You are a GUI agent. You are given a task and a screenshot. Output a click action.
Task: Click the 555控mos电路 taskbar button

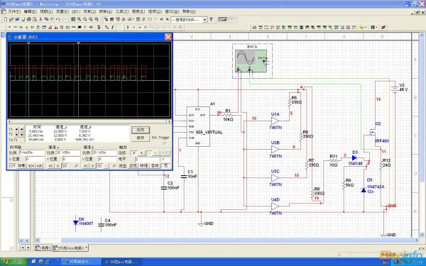point(121,262)
